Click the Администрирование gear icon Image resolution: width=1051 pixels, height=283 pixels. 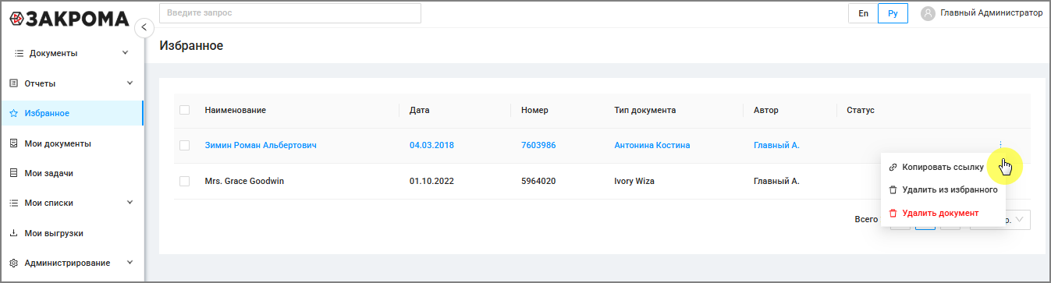tap(13, 263)
